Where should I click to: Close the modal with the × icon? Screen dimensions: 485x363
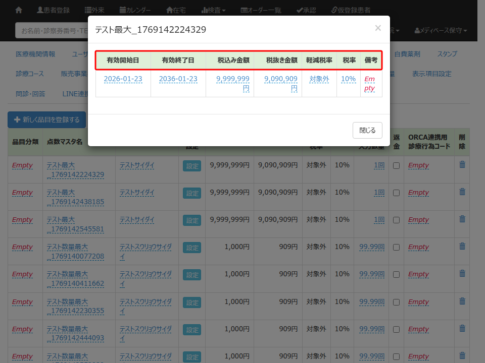(x=377, y=28)
